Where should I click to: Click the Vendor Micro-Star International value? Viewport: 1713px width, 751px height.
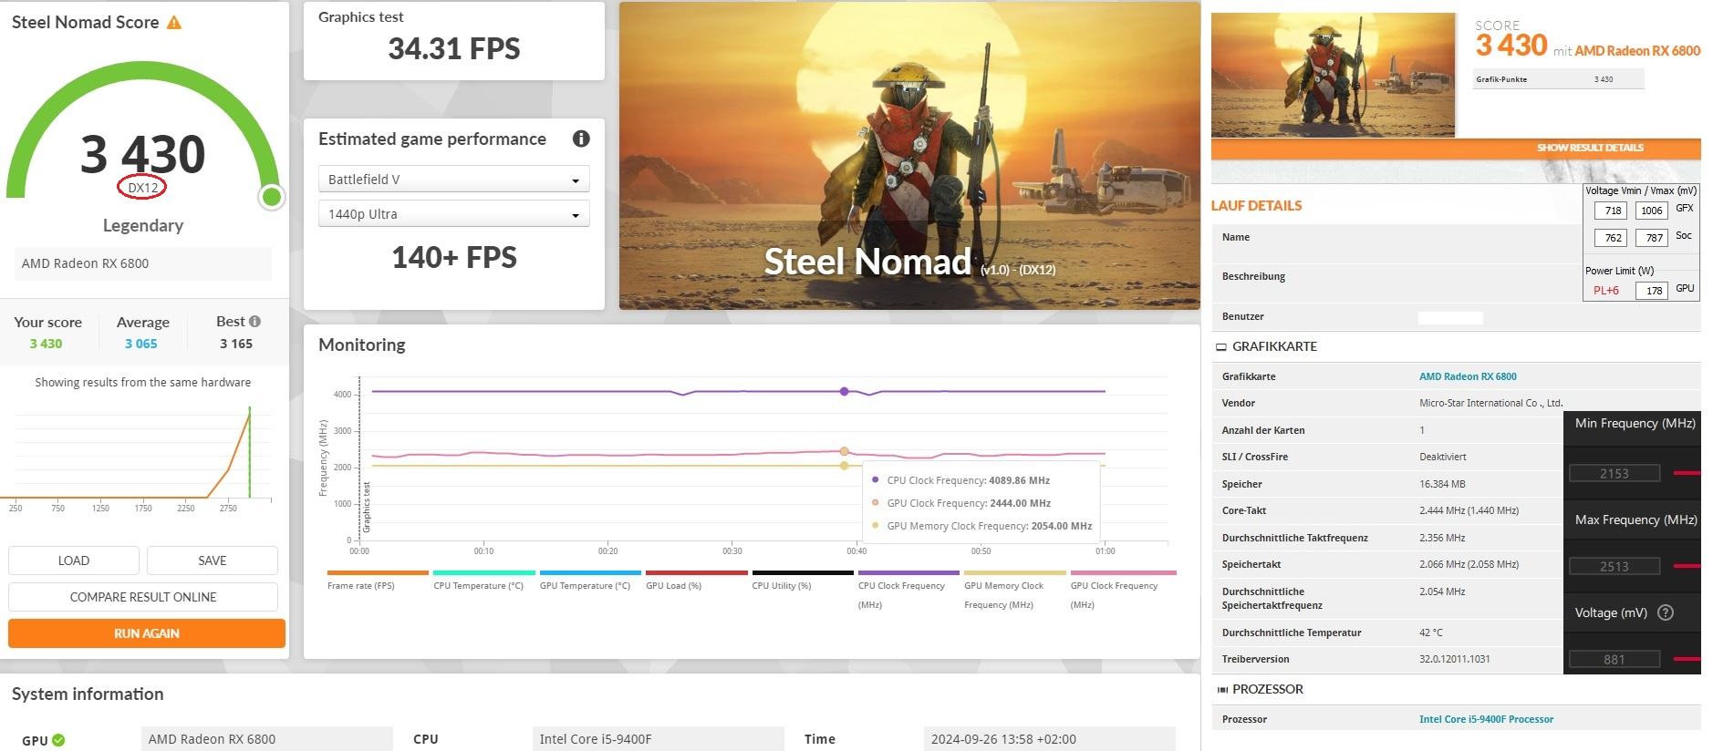(x=1490, y=403)
